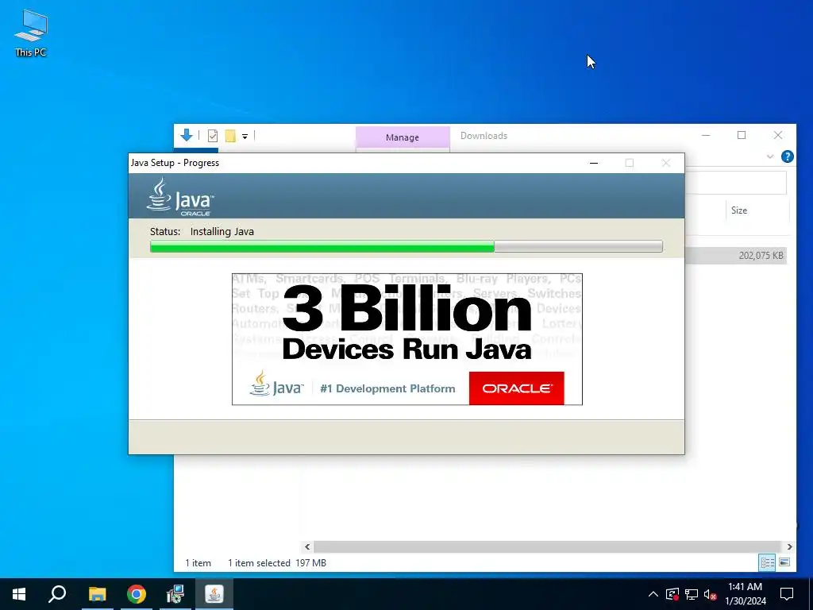Click the Status: Installing Java label
Screen dimensions: 813x610
tap(202, 231)
